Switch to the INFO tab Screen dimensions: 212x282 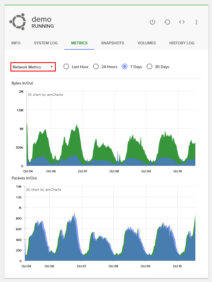16,43
